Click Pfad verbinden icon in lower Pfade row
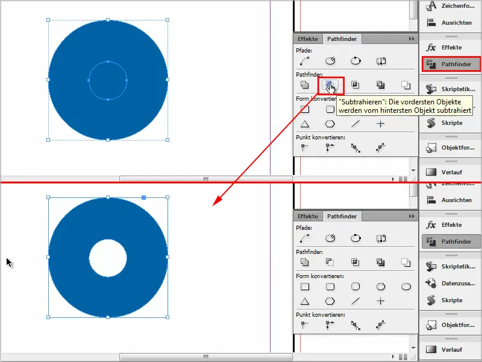Image resolution: width=482 pixels, height=362 pixels. (305, 238)
